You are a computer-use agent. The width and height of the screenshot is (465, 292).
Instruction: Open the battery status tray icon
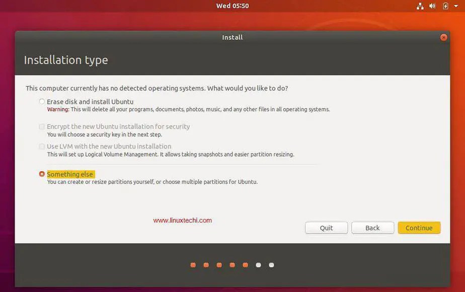point(445,6)
